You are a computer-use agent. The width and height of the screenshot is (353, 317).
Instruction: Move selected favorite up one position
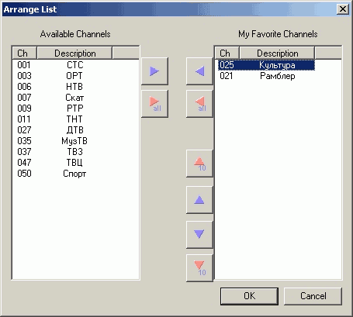199,200
